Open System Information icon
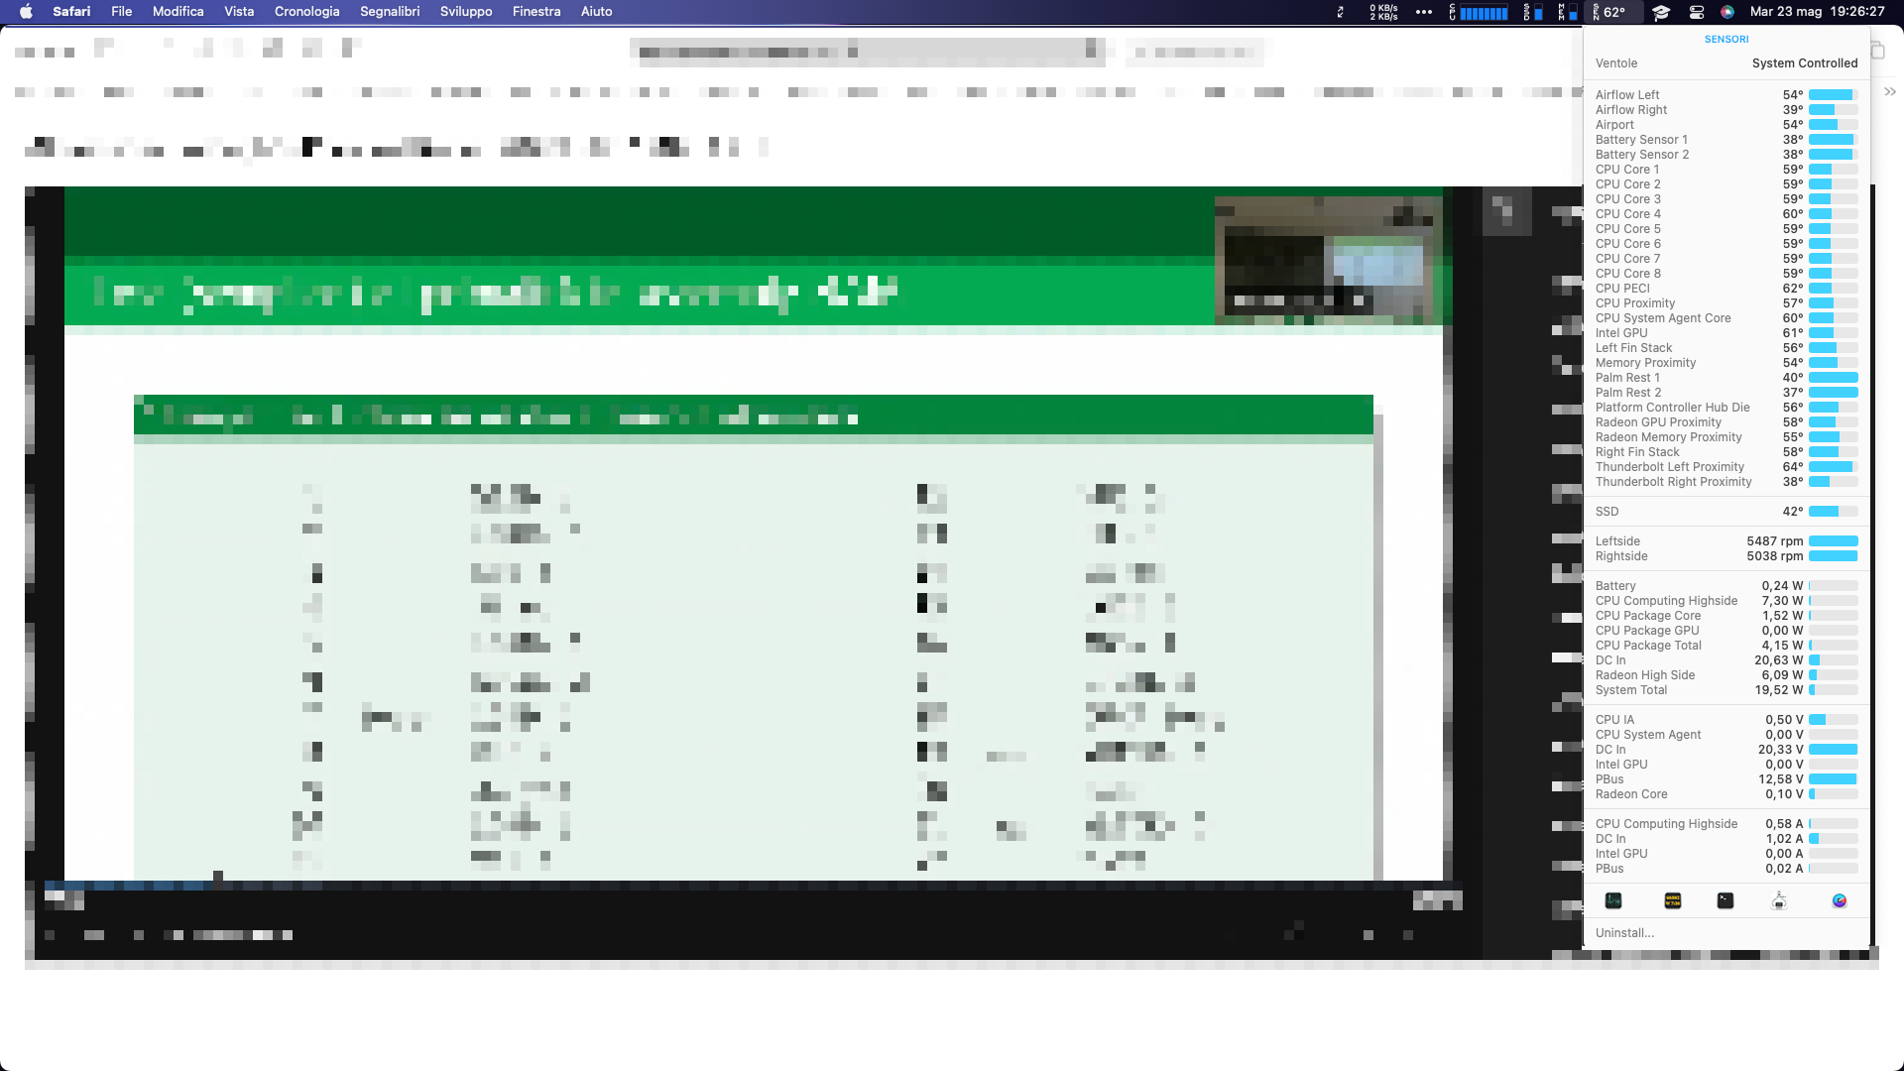Image resolution: width=1904 pixels, height=1071 pixels. tap(1779, 900)
